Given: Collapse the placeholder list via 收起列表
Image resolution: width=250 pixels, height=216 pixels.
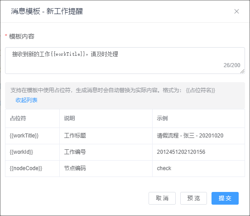Looking at the screenshot, I should point(26,100).
